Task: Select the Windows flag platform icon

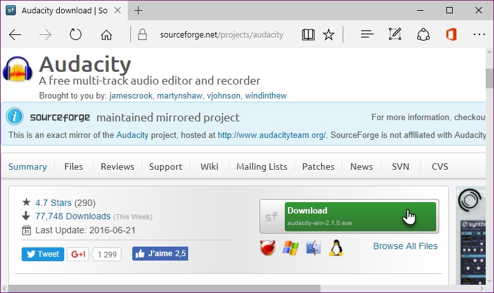Action: 291,248
